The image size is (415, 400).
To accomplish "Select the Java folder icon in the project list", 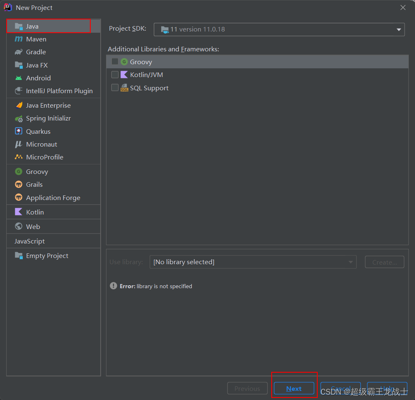I will [19, 26].
